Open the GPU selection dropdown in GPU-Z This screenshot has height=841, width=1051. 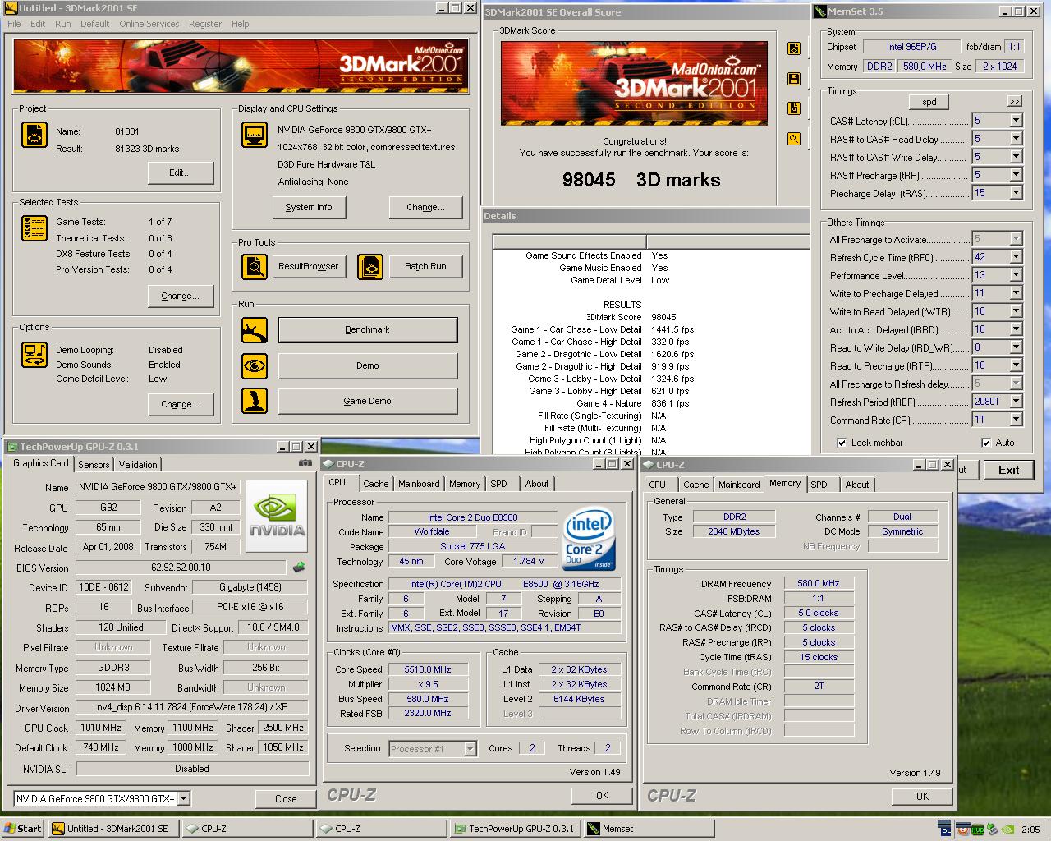click(x=184, y=798)
